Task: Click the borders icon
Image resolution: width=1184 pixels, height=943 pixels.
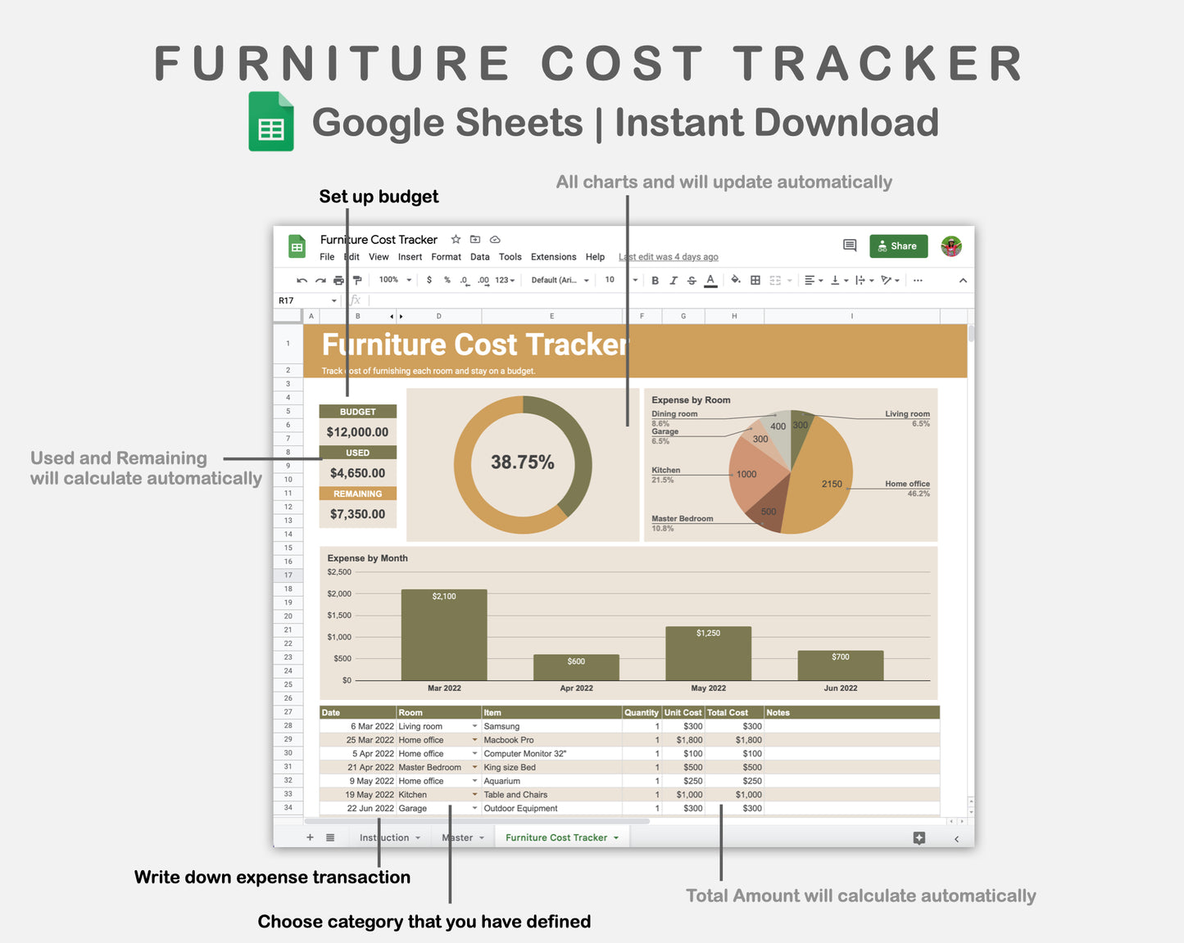Action: coord(755,280)
